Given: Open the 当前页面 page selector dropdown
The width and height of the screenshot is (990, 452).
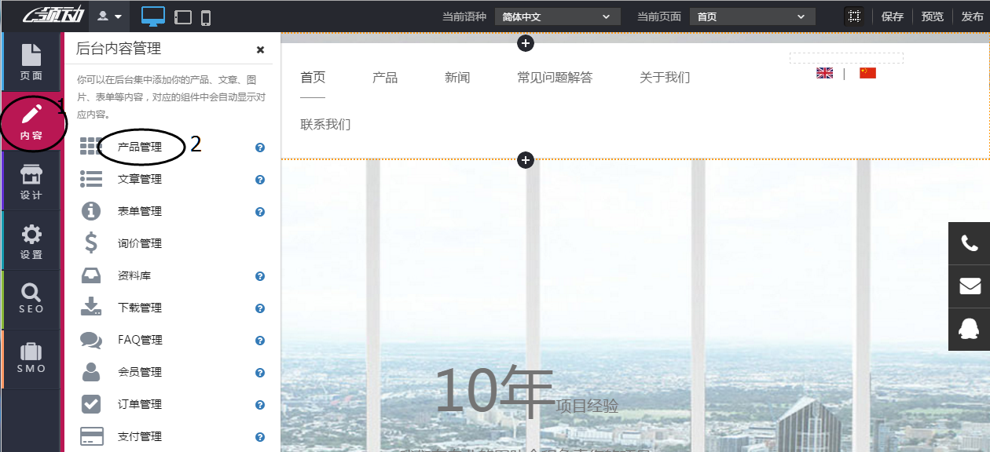Looking at the screenshot, I should point(751,16).
